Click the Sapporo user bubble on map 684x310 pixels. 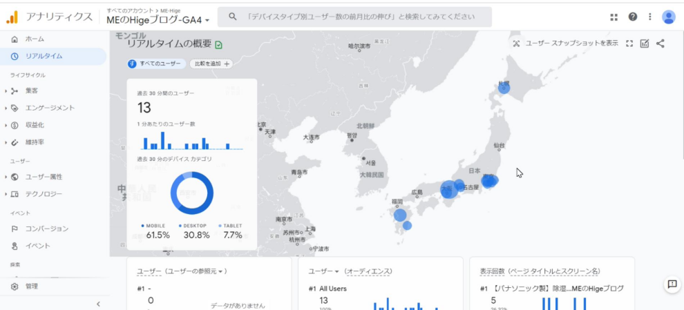pos(504,88)
